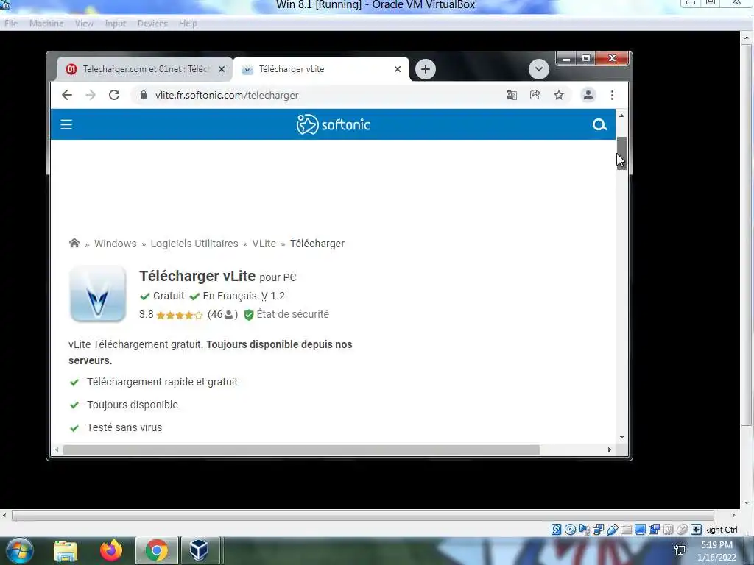The height and width of the screenshot is (565, 754).
Task: Click Chrome icon in taskbar
Action: pos(157,550)
